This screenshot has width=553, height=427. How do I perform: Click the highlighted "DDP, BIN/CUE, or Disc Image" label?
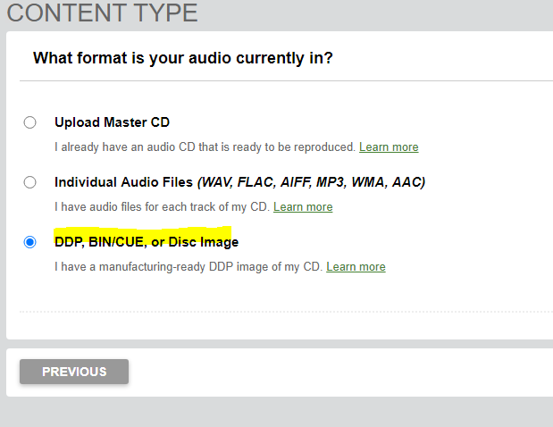pos(147,242)
